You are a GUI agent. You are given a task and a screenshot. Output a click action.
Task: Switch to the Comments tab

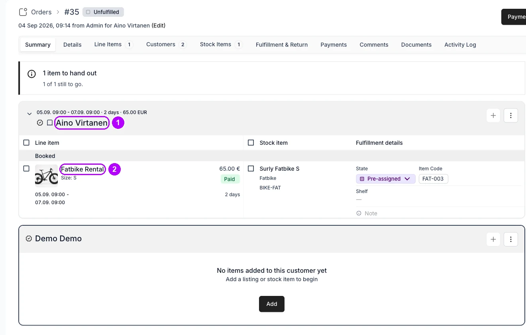(x=374, y=45)
